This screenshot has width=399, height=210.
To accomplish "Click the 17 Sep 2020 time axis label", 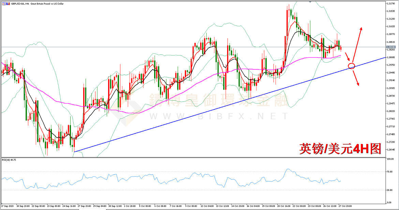I will pyautogui.click(x=8, y=206).
